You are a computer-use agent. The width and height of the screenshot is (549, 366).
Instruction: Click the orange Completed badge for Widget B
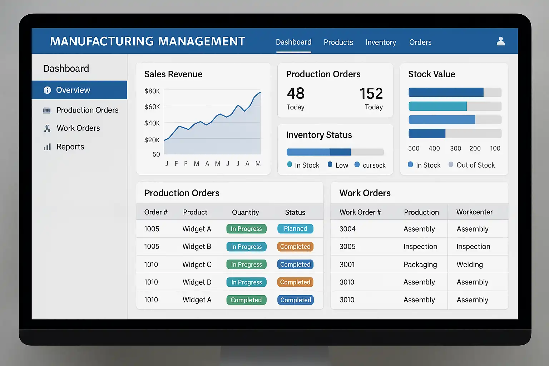click(x=295, y=247)
